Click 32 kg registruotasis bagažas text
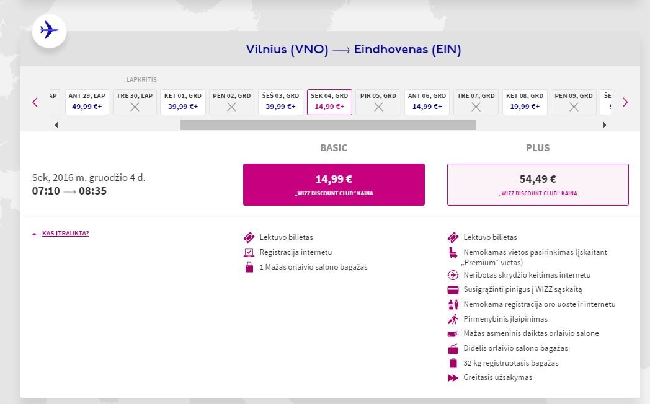The height and width of the screenshot is (404, 650). tap(510, 363)
